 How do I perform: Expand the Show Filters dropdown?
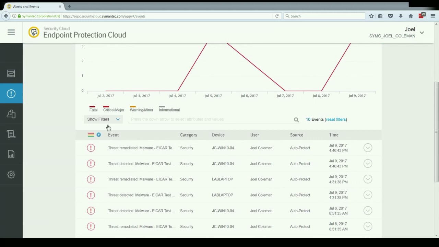[x=103, y=119]
